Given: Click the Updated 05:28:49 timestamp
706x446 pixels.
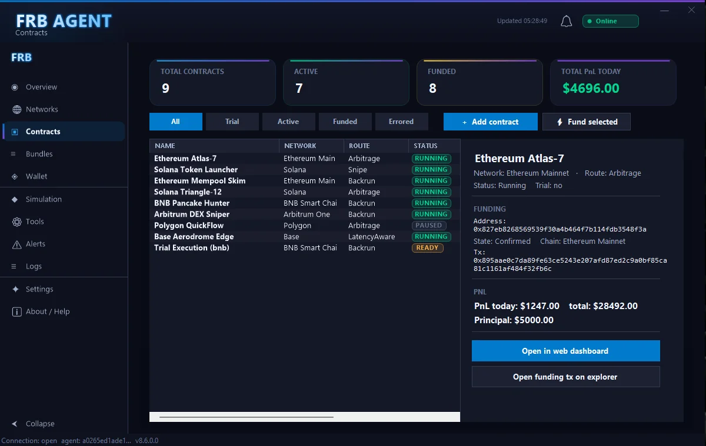Looking at the screenshot, I should pyautogui.click(x=522, y=21).
